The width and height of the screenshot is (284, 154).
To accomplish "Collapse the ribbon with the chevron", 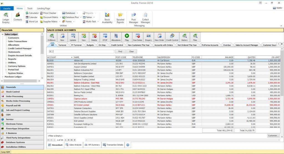I will click(x=281, y=26).
